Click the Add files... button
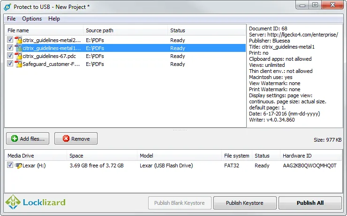This screenshot has width=347, height=216. (28, 138)
